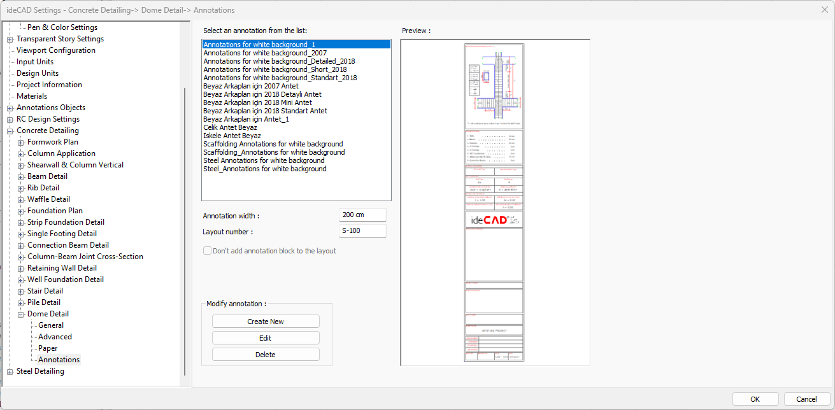Image resolution: width=835 pixels, height=410 pixels.
Task: Choose 'Celik Antet Beyaz' from the list
Action: point(230,127)
